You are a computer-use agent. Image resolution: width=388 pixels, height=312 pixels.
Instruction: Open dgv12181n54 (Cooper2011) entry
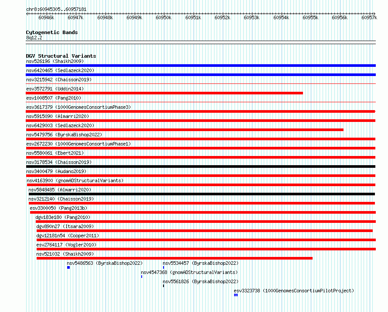[68, 236]
